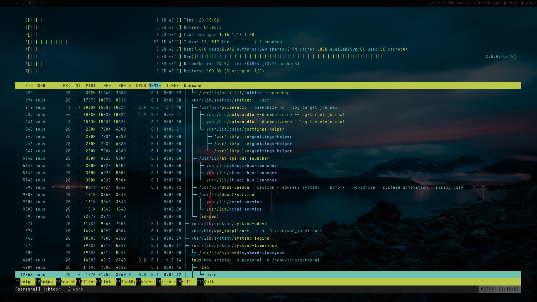Sort by the TIME+ column header
Image resolution: width=537 pixels, height=302 pixels.
(x=173, y=86)
